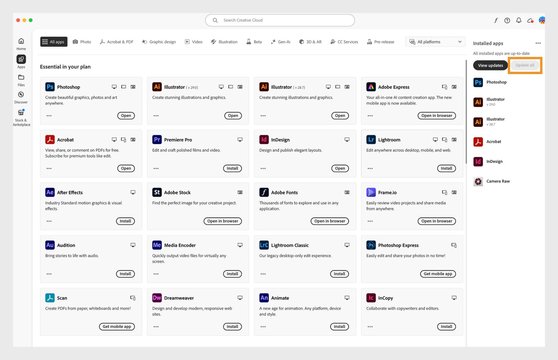Open the Apps section in the sidebar
This screenshot has height=360, width=558.
[21, 61]
